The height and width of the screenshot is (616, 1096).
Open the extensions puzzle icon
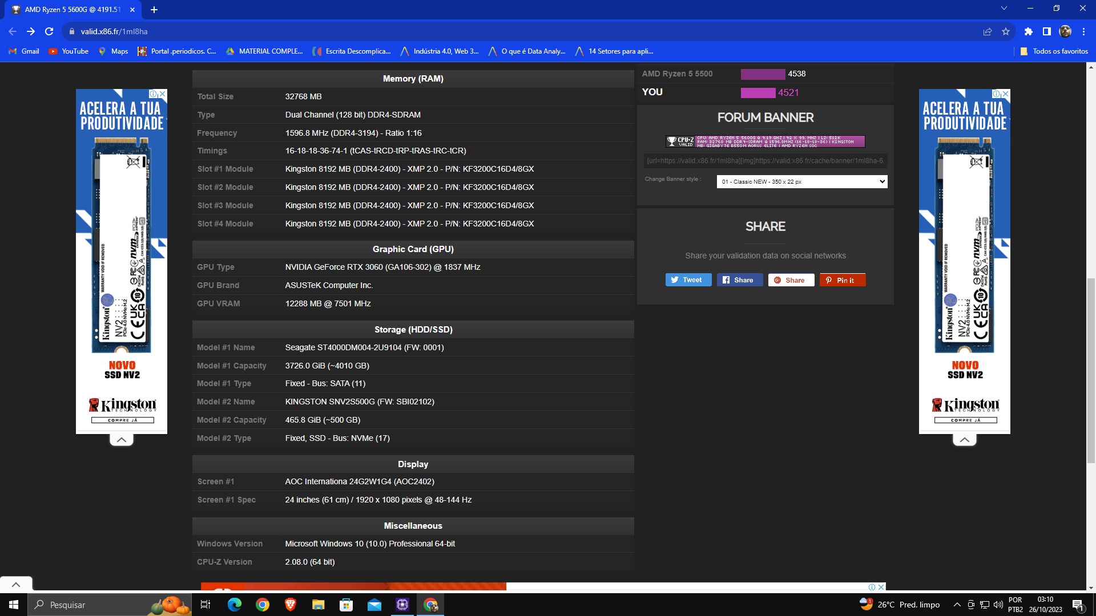(1029, 31)
